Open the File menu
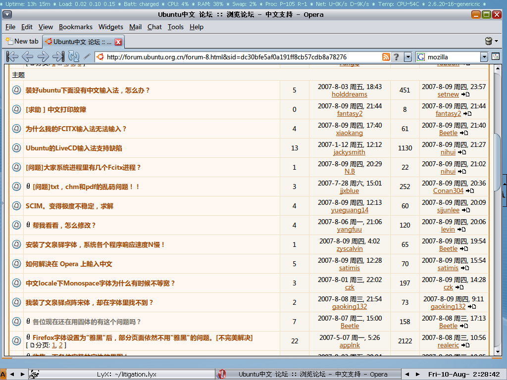Viewport: 507px width, 380px height. (x=10, y=27)
